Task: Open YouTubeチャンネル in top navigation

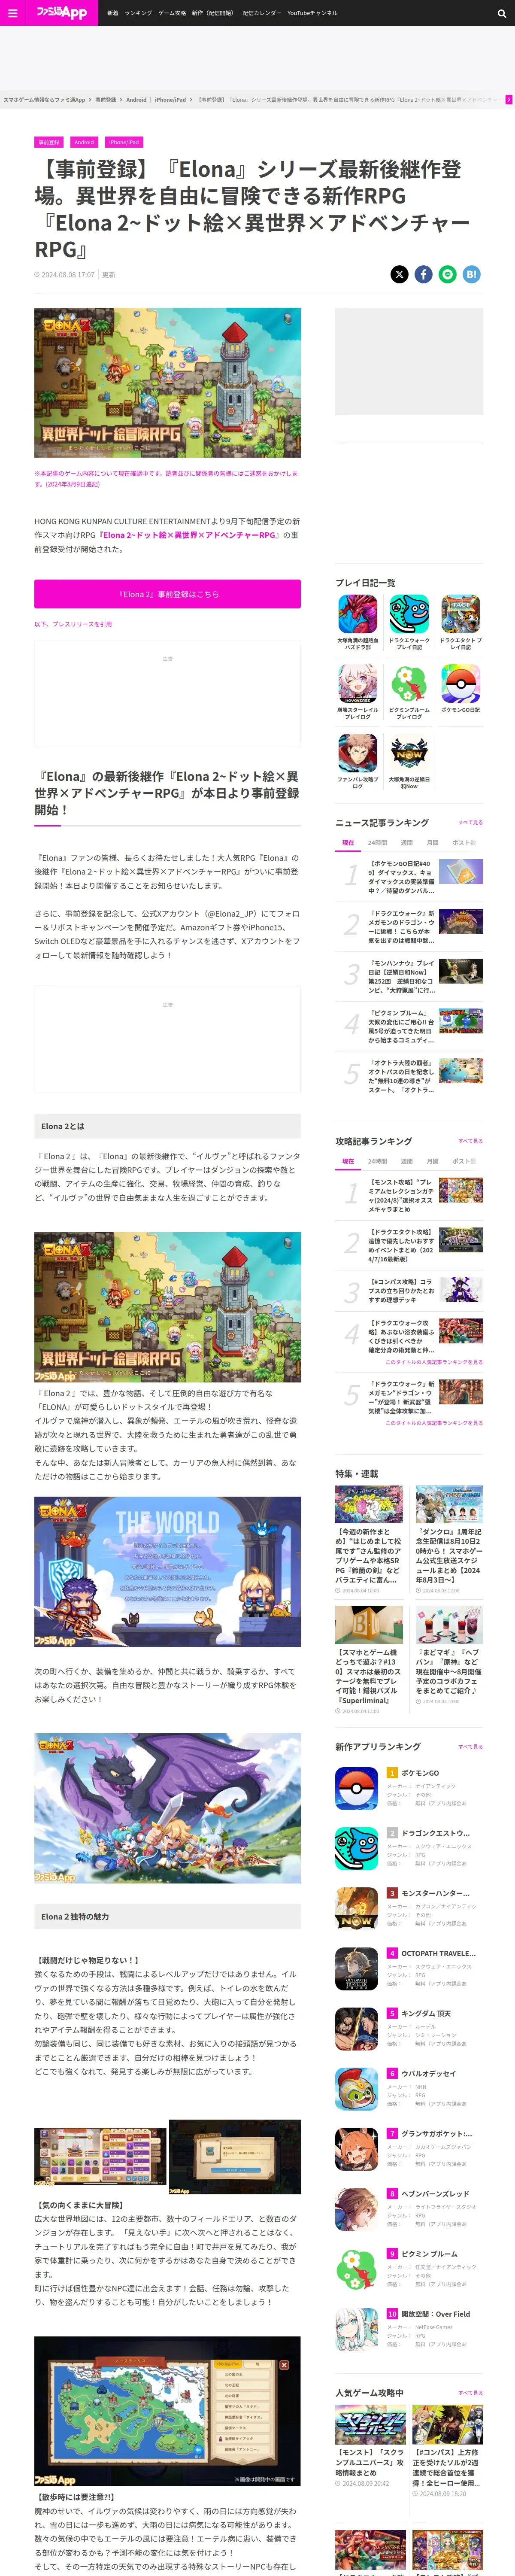Action: click(312, 13)
